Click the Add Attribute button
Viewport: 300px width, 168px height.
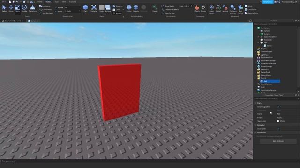(x=278, y=141)
